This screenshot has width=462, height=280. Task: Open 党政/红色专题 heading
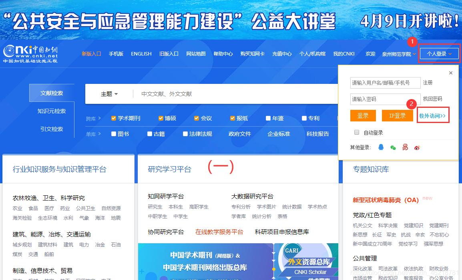(372, 215)
